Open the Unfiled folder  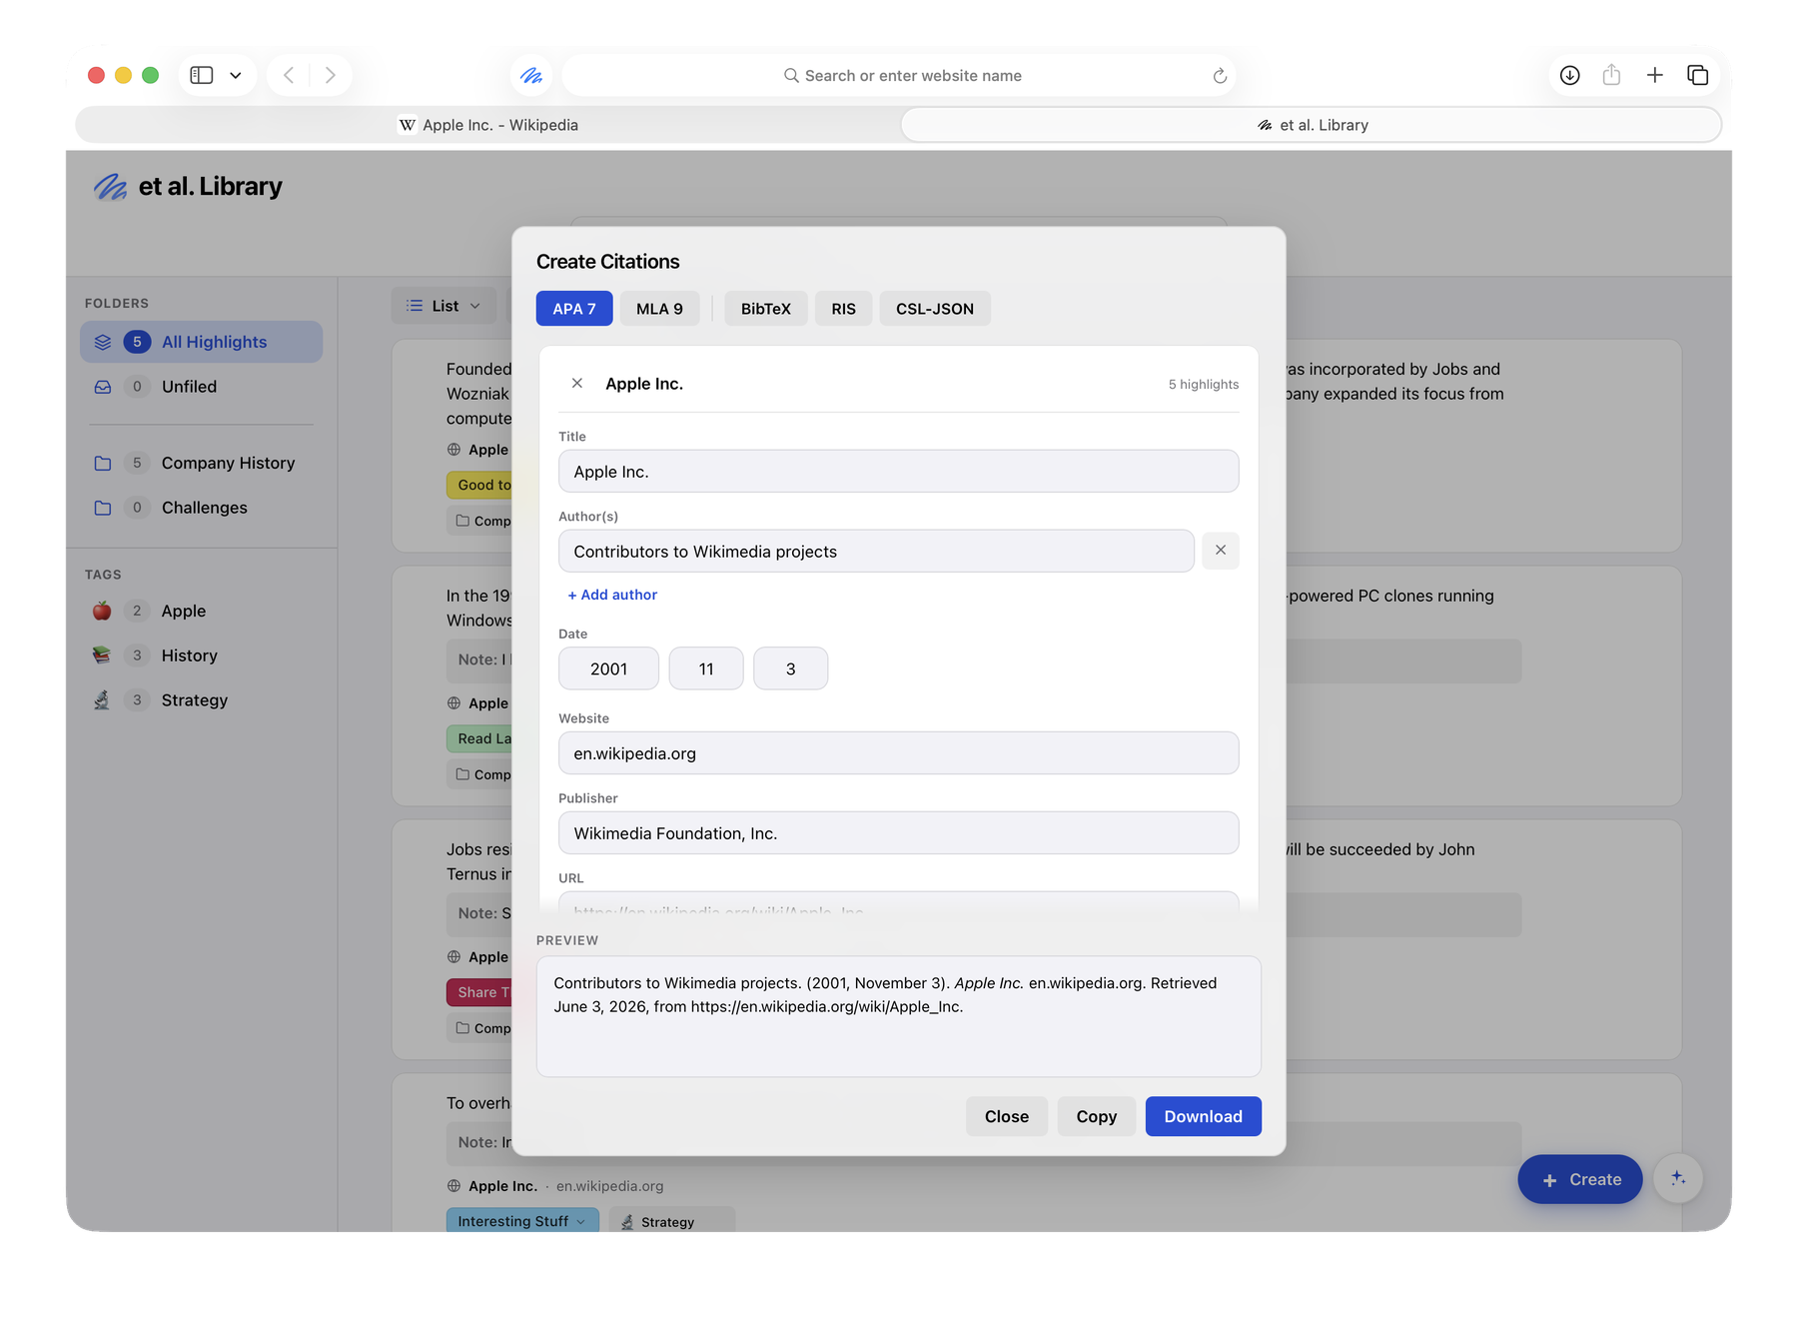click(x=201, y=387)
